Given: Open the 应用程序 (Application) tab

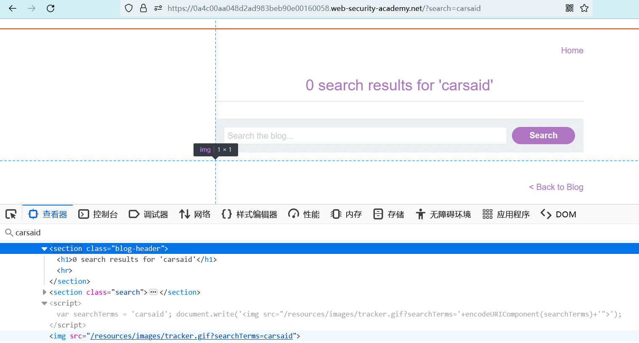Looking at the screenshot, I should pos(506,214).
